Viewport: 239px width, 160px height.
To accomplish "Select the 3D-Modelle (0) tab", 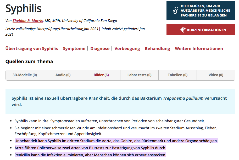I will 25,75.
